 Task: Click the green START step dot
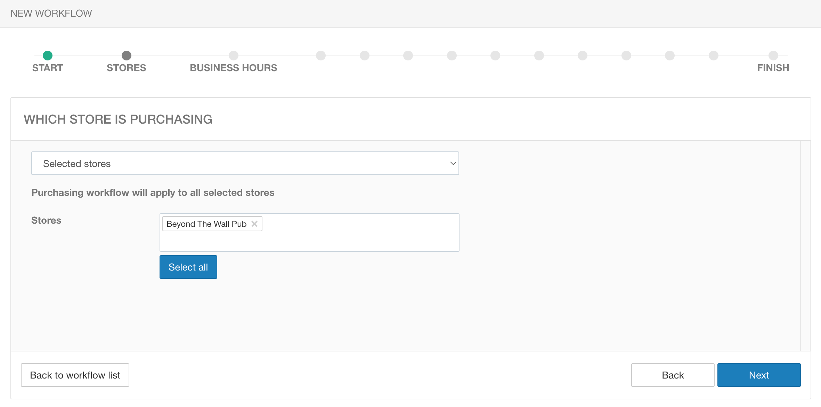coord(48,56)
